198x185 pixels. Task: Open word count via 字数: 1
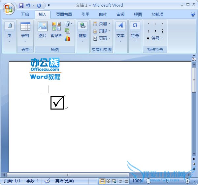33,181
